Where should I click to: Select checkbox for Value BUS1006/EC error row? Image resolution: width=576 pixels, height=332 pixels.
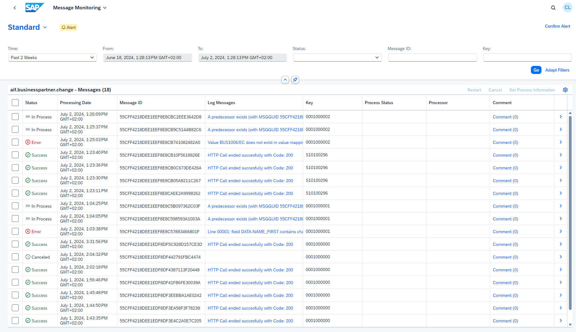(15, 142)
